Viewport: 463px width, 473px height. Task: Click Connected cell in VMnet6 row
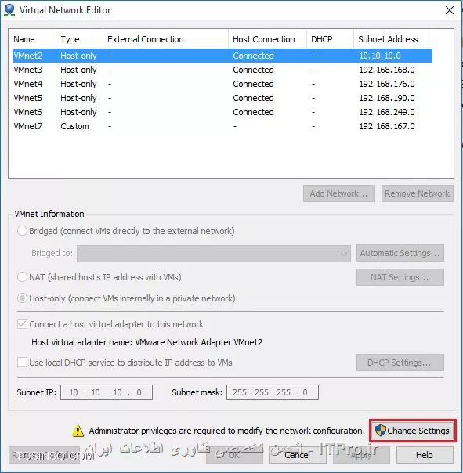coord(253,112)
